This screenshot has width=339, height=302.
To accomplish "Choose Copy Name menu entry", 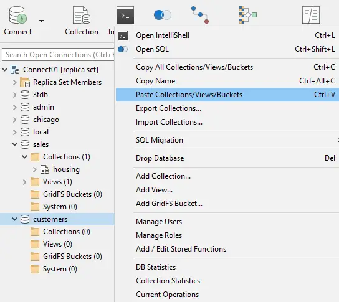I will pyautogui.click(x=227, y=81).
